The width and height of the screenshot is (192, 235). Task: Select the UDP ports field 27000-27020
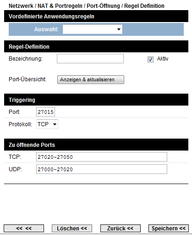(102, 169)
